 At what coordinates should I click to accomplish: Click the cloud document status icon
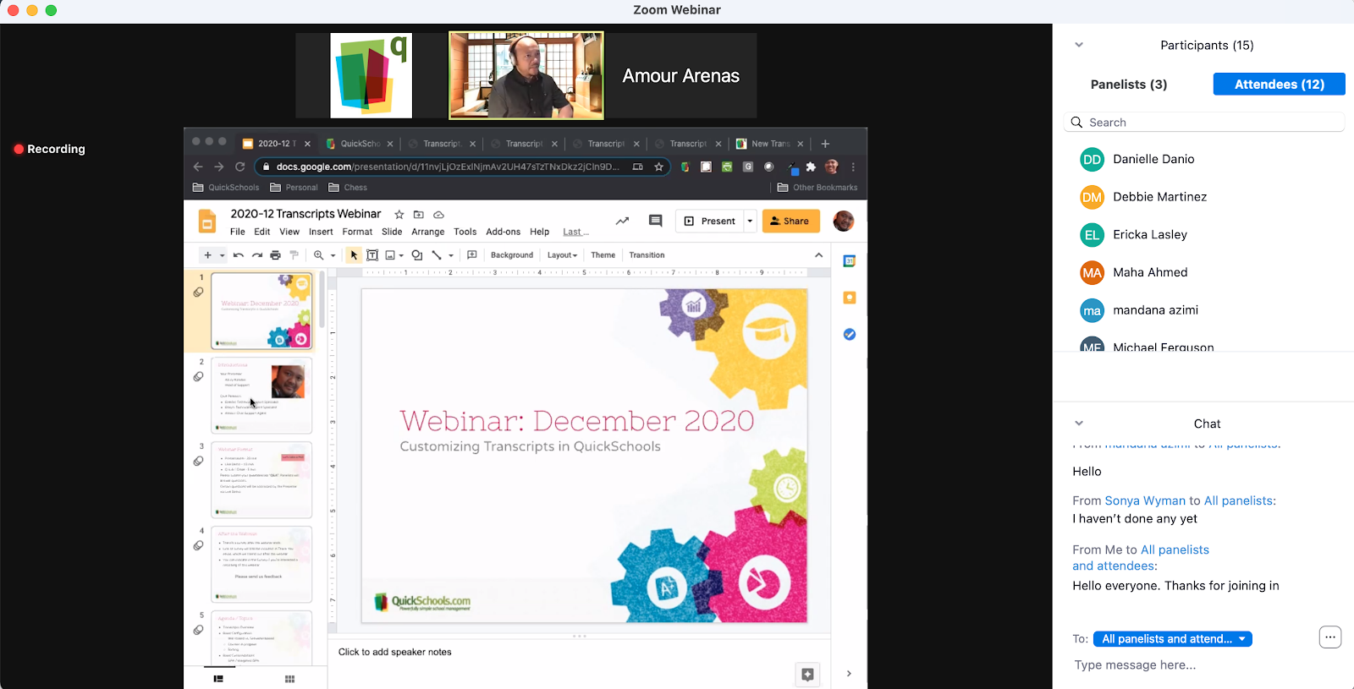point(438,215)
